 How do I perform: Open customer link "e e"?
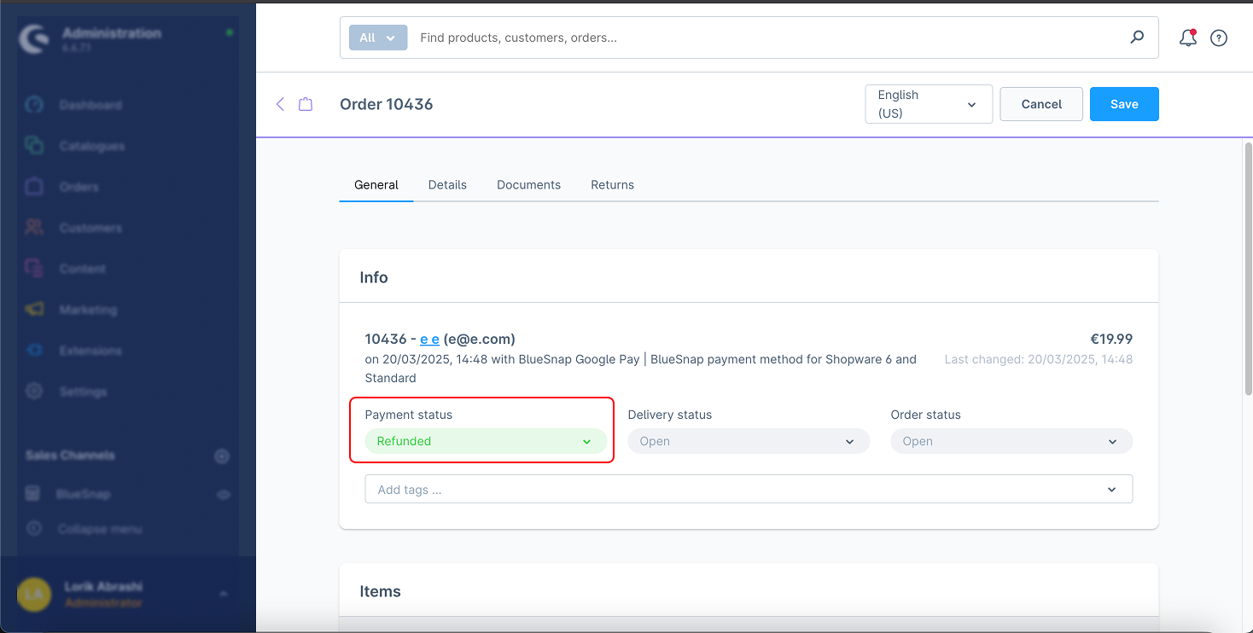[429, 339]
